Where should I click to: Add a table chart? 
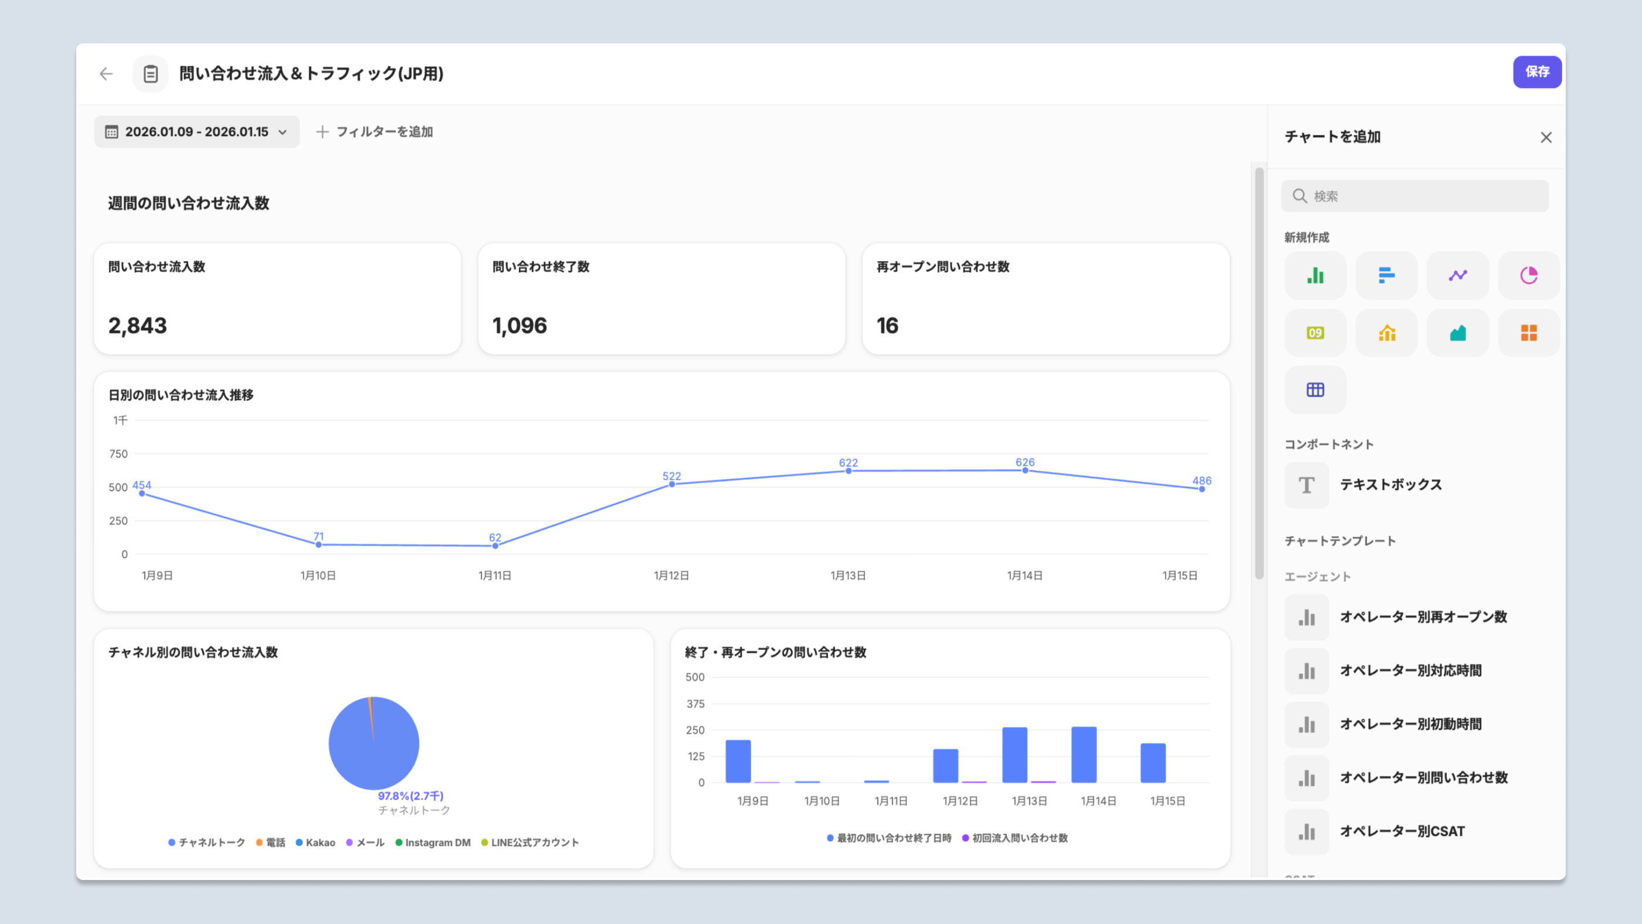[x=1315, y=390]
